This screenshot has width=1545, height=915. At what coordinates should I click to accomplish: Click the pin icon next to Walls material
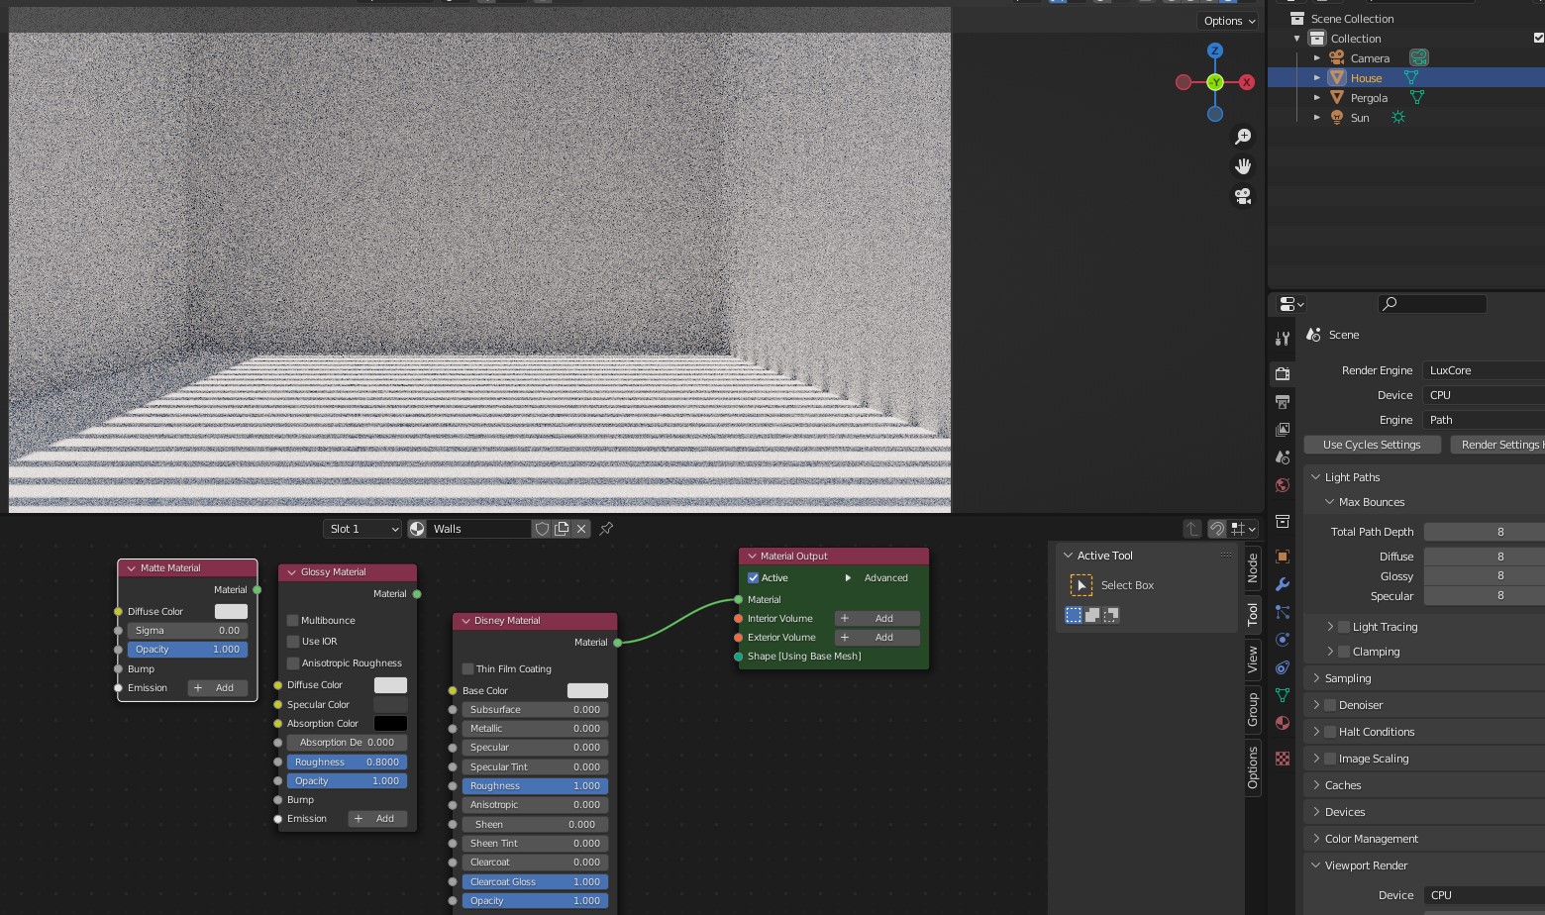[606, 529]
